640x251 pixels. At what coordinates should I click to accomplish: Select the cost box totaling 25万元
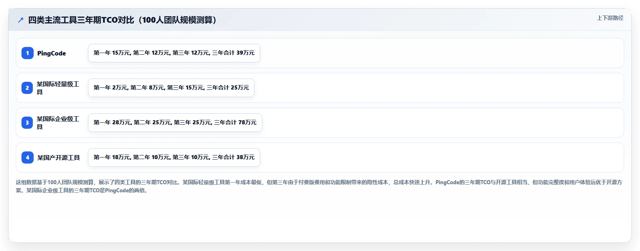[171, 88]
